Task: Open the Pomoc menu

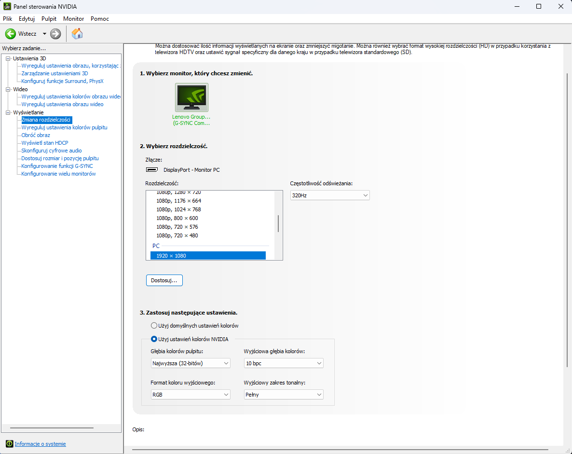Action: click(100, 19)
